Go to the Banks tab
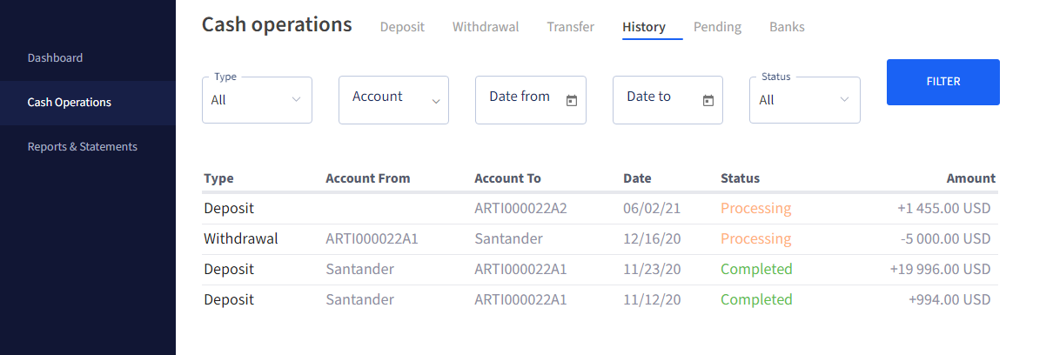 787,27
